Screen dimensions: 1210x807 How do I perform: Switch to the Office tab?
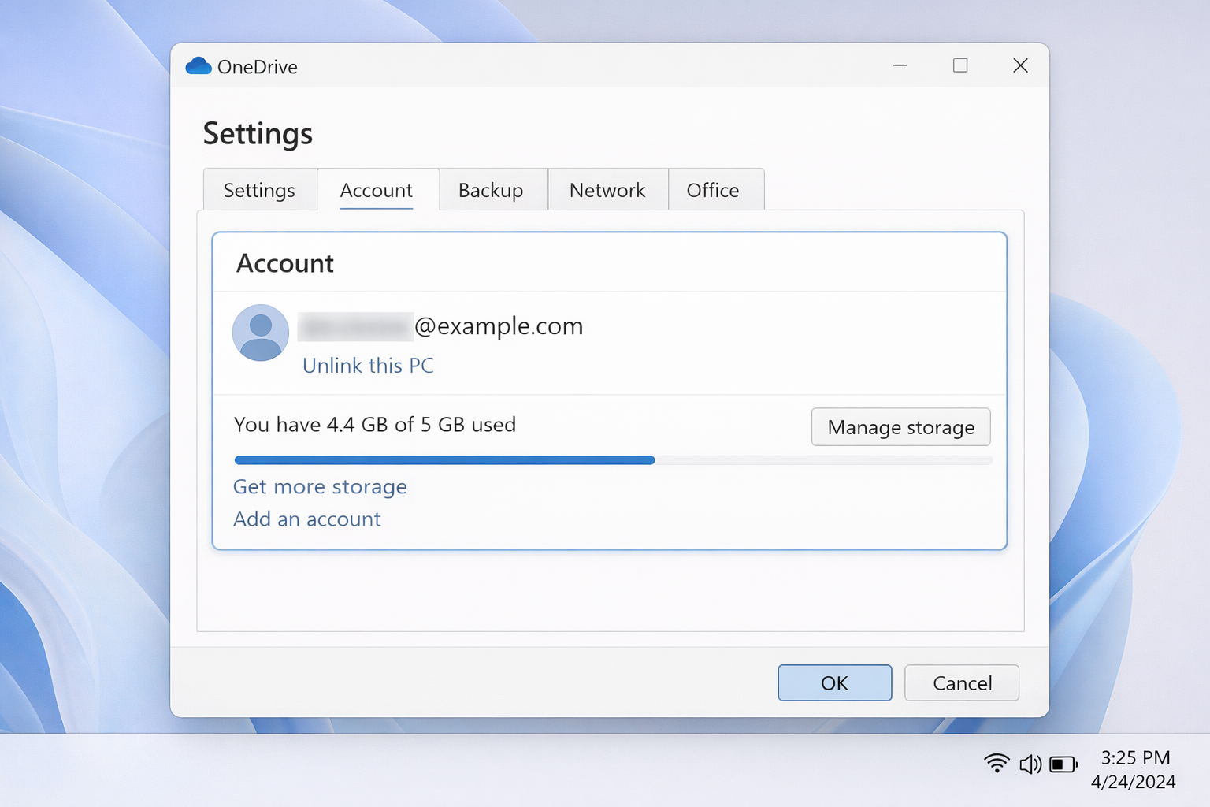[713, 190]
